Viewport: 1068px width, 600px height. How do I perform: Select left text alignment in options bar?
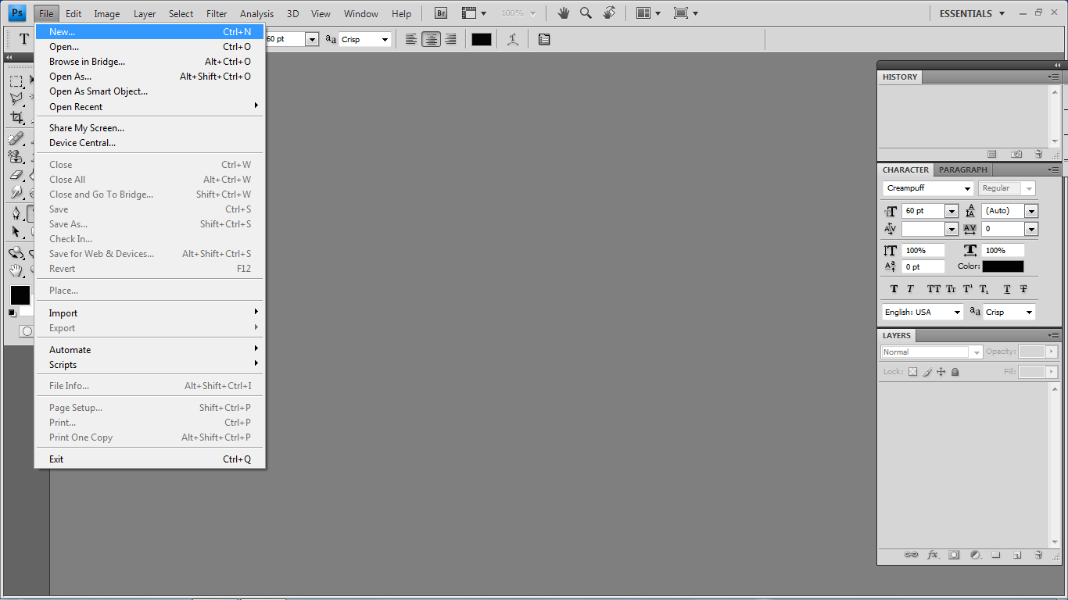[411, 39]
